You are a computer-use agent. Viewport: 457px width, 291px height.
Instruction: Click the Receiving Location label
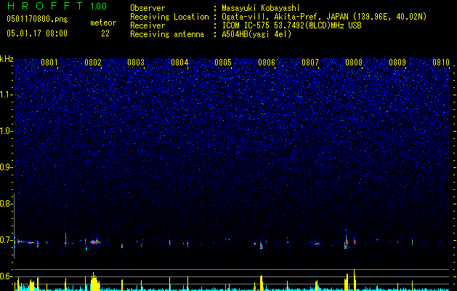(169, 17)
